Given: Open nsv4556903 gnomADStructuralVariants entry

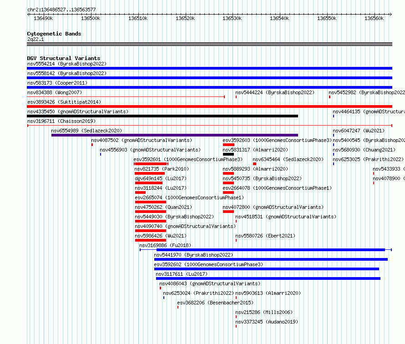Looking at the screenshot, I should (x=150, y=150).
